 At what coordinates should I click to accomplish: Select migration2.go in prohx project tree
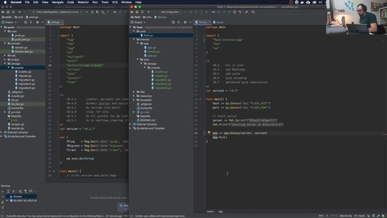27,84
